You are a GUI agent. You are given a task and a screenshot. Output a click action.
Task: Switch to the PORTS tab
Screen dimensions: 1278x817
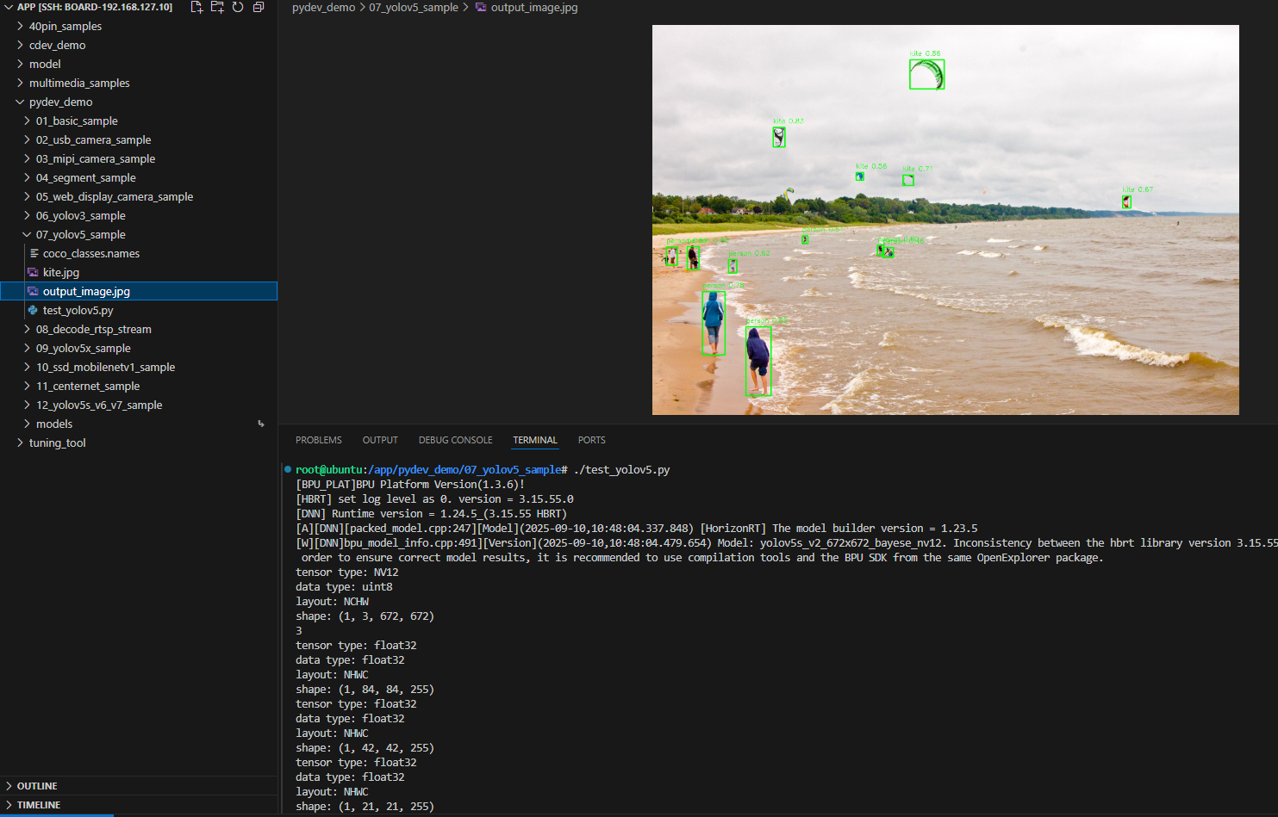[x=591, y=440]
